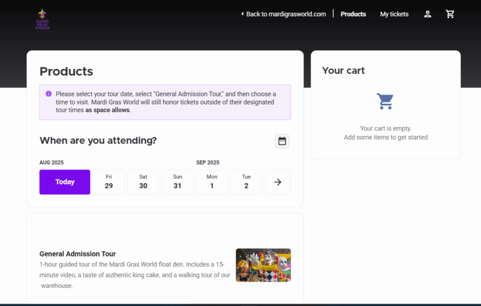Open the shopping cart icon in header
Viewport: 481px width, 306px height.
click(x=450, y=14)
